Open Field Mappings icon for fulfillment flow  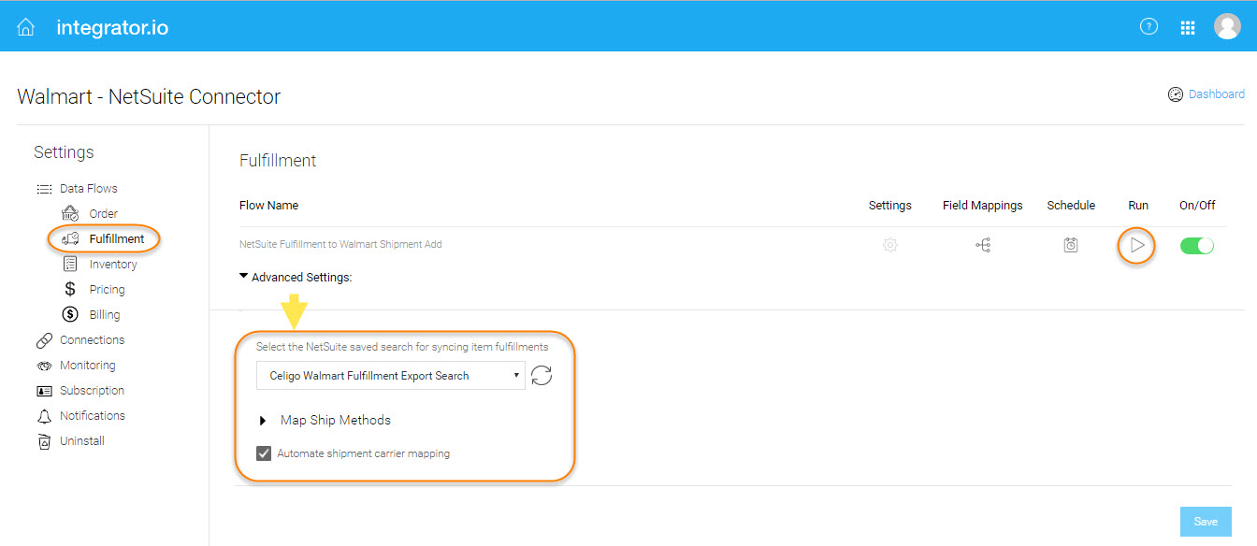pos(983,245)
